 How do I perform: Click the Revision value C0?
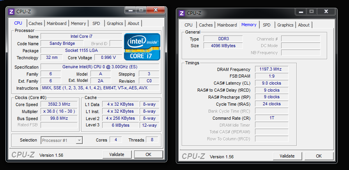pos(149,81)
